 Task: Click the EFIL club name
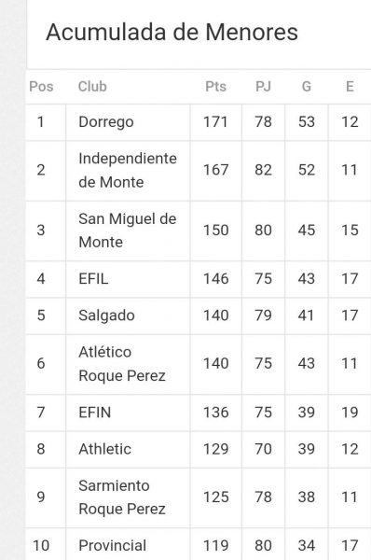pyautogui.click(x=93, y=279)
